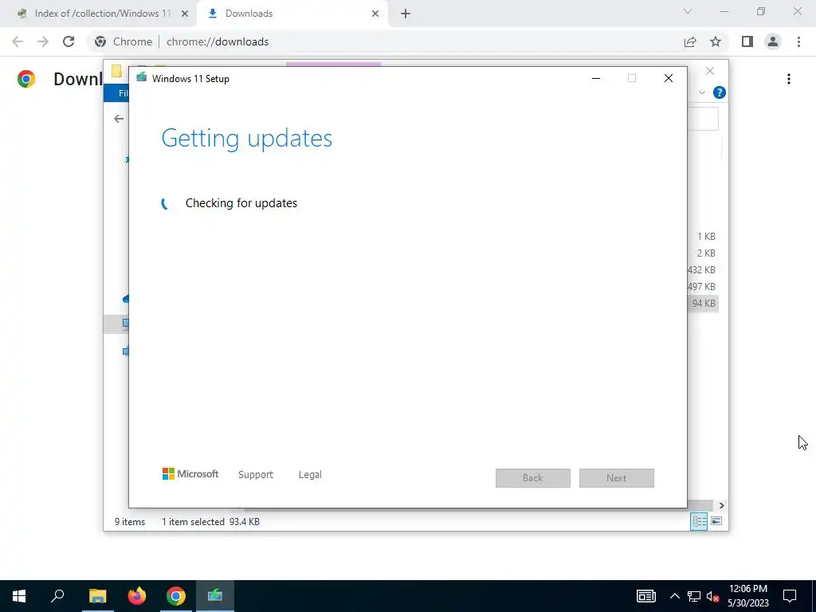The width and height of the screenshot is (816, 612).
Task: Go forward in Chrome
Action: (x=43, y=41)
